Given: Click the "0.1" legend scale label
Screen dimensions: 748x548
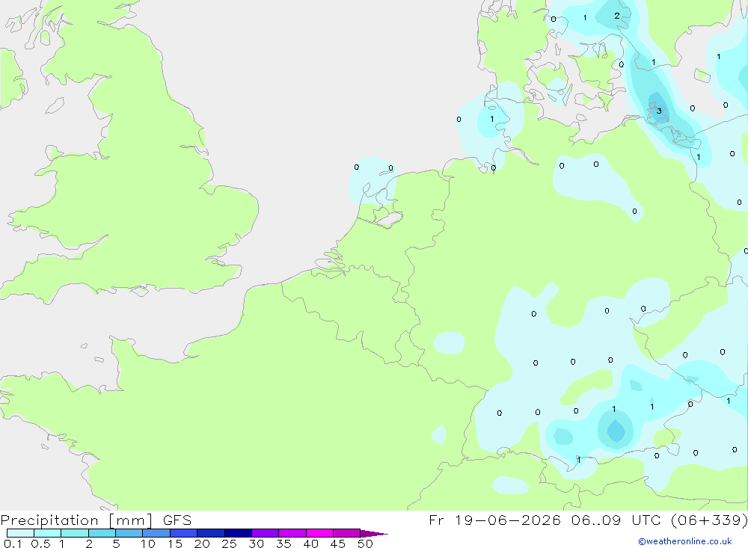Looking at the screenshot, I should coord(13,544).
